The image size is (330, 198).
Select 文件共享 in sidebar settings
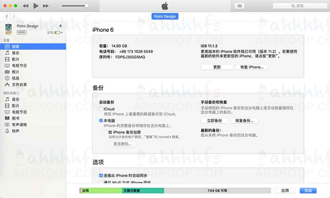click(19, 85)
